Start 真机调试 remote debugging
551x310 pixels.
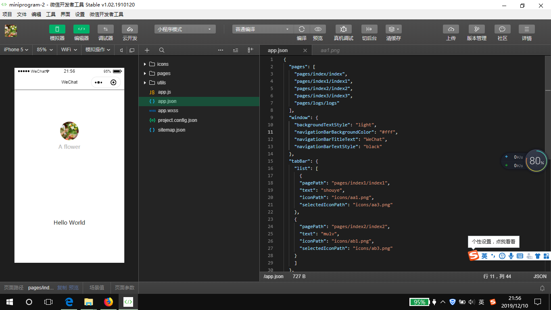(x=343, y=29)
